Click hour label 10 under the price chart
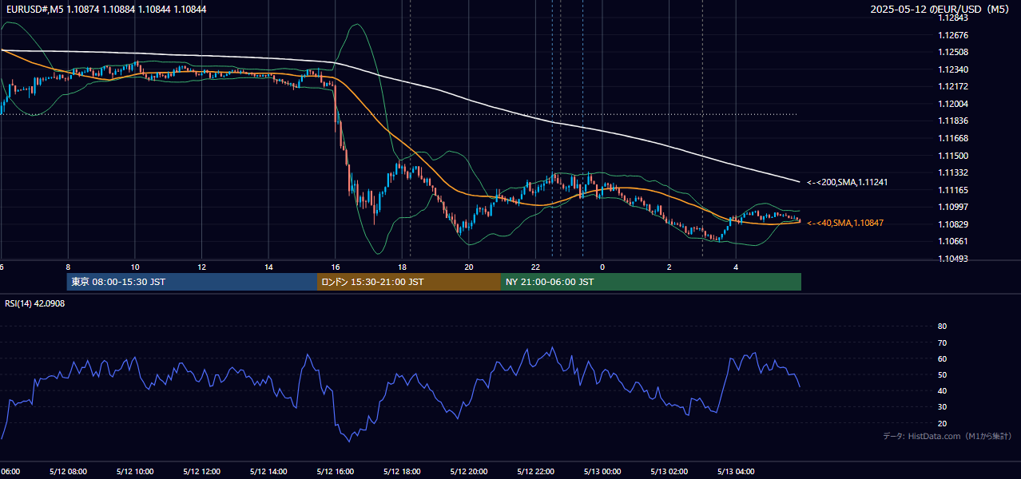The height and width of the screenshot is (479, 1021). tap(135, 267)
